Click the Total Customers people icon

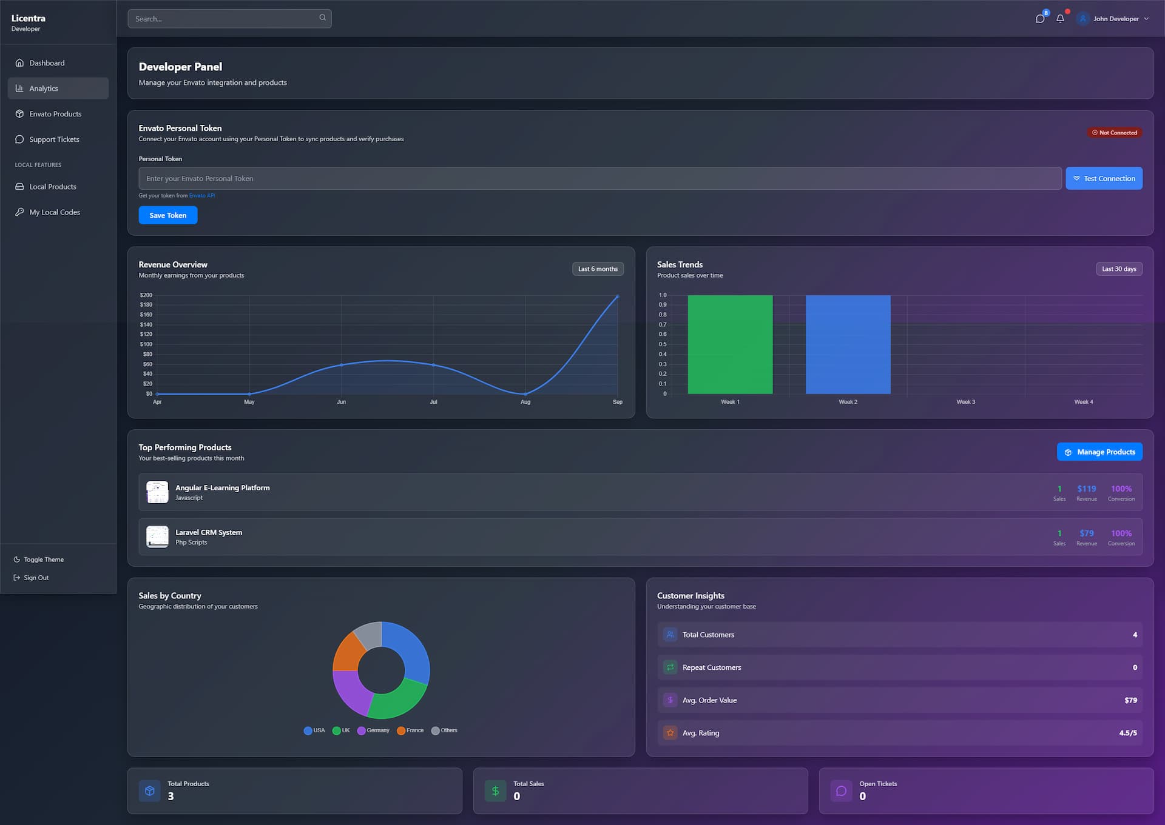point(670,635)
